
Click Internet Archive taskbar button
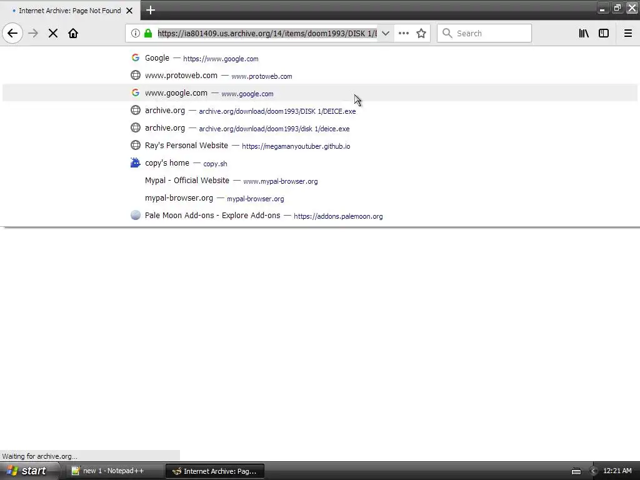click(x=215, y=471)
